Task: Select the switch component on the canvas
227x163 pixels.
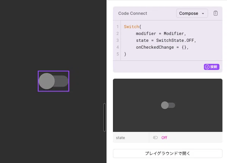Action: [x=53, y=81]
